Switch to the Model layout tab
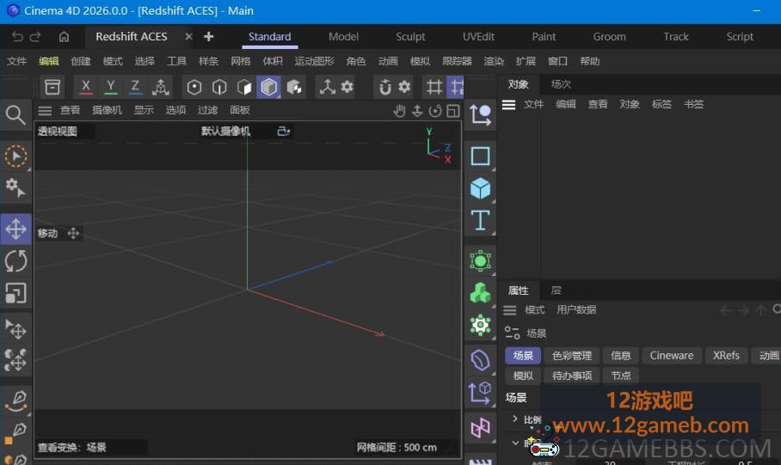The height and width of the screenshot is (465, 781). click(x=343, y=36)
